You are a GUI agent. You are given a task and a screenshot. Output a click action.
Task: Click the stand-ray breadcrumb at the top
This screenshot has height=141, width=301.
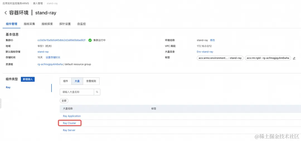[52, 3]
